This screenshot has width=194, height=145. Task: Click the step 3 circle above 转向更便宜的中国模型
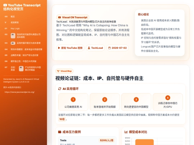[136, 100]
